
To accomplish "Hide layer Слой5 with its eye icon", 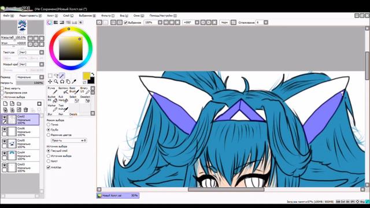I will pyautogui.click(x=5, y=141).
